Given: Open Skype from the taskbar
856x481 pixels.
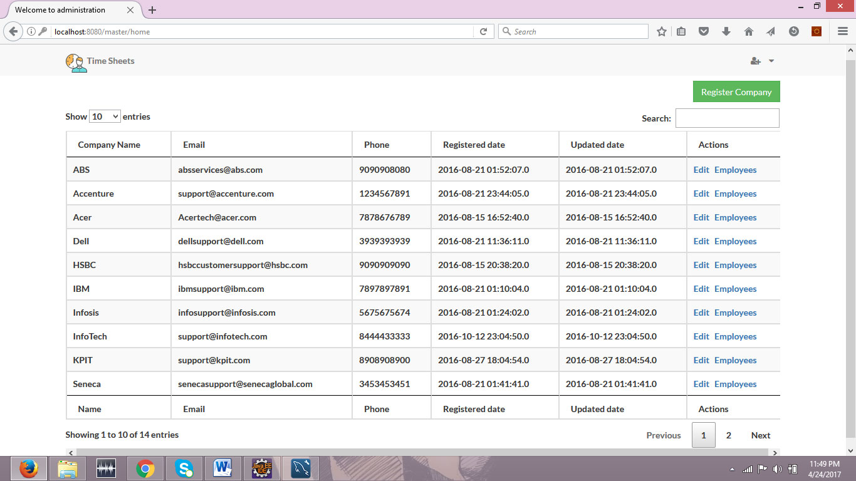Looking at the screenshot, I should pos(184,468).
